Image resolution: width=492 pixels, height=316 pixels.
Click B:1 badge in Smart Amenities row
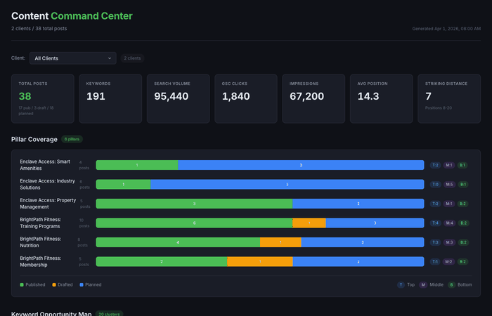point(462,165)
